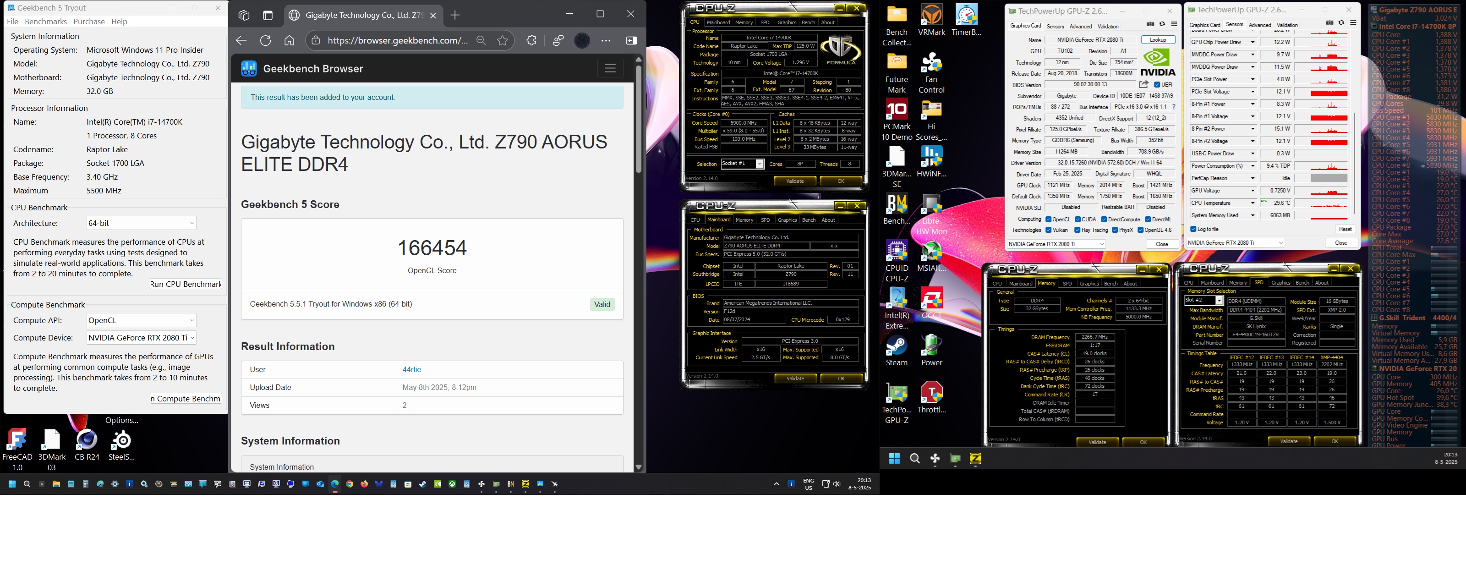Toggle the Vulkan checkbox in GPU-Z
This screenshot has height=565, width=1466.
1048,230
